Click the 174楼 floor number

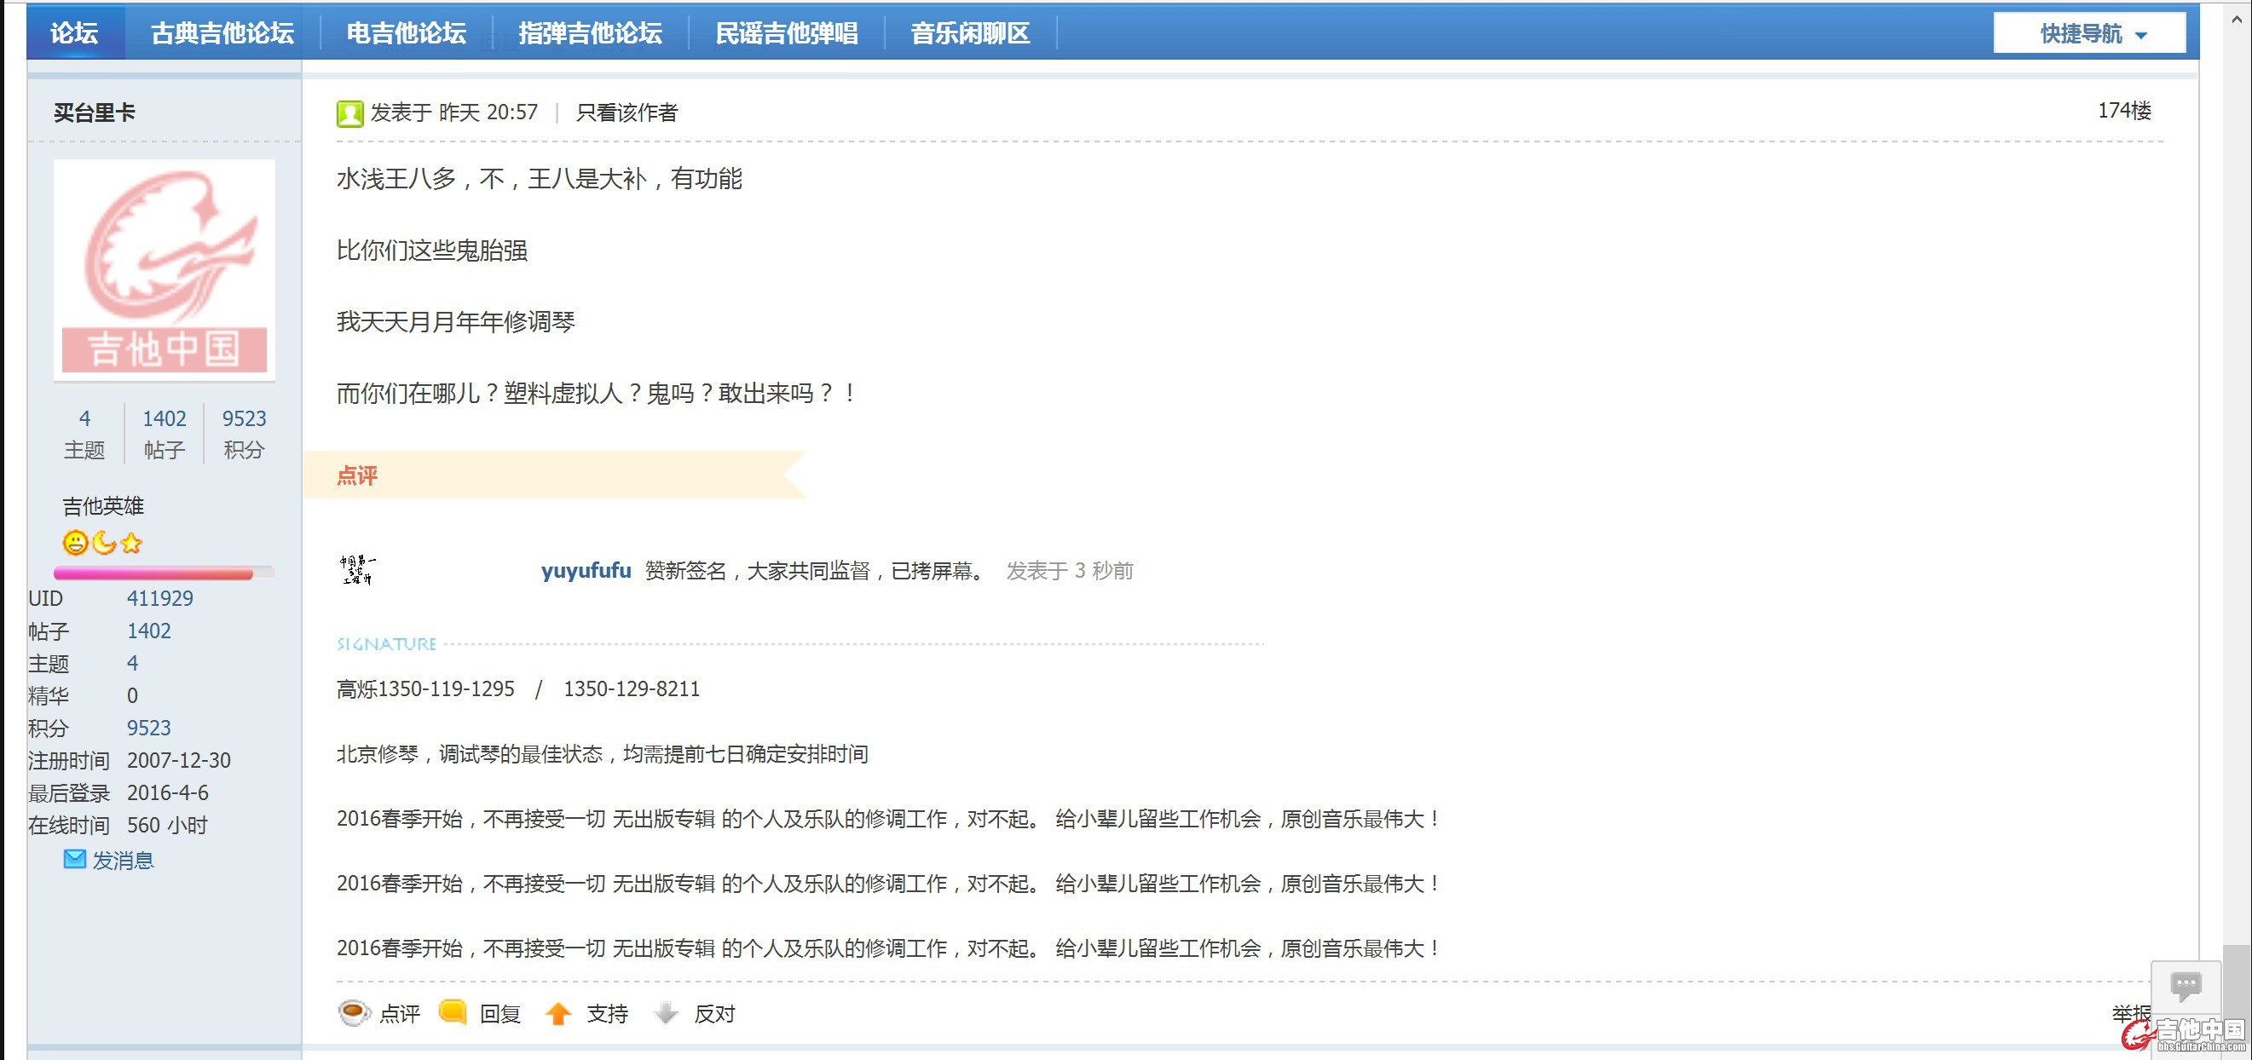click(2123, 111)
